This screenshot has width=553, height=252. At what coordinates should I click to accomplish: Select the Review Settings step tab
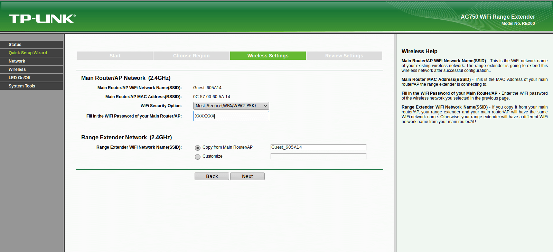coord(344,56)
